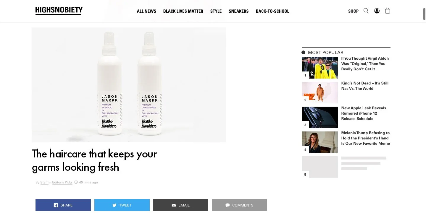Email this article

(x=180, y=205)
